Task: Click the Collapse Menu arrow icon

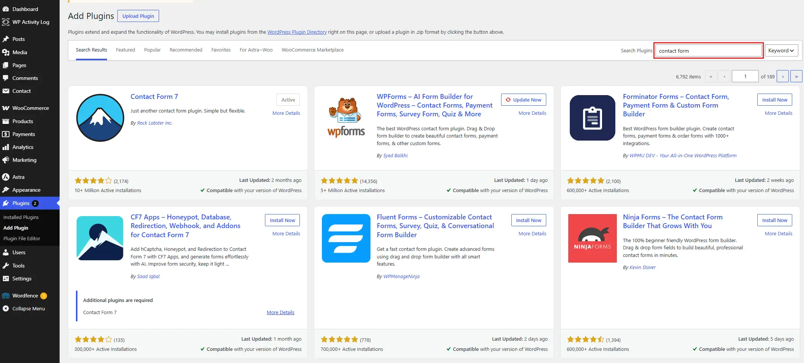Action: 6,308
